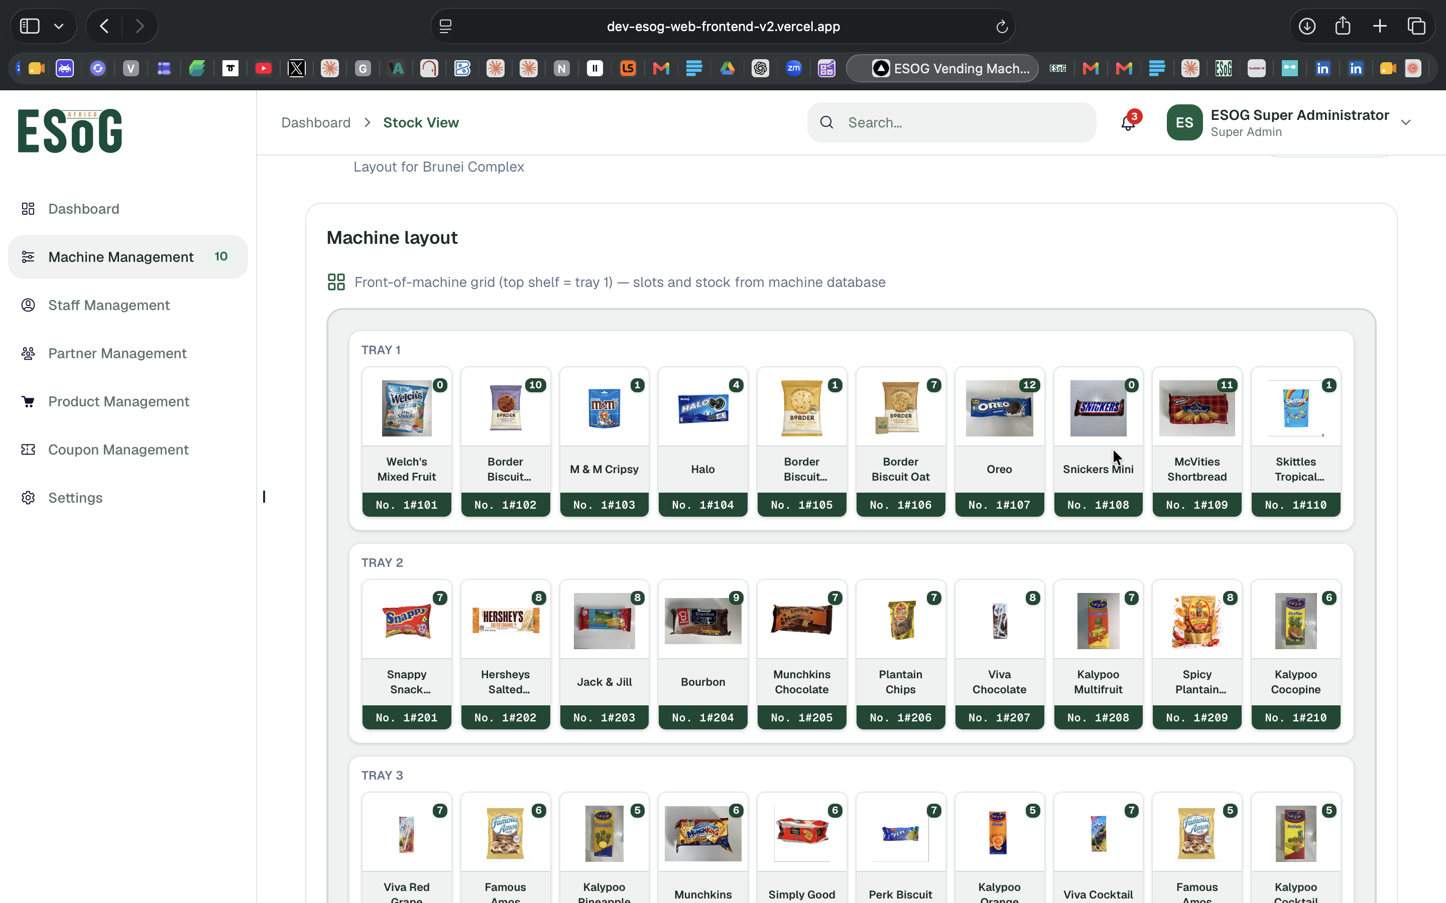Focus the browser address bar URL

(x=723, y=26)
